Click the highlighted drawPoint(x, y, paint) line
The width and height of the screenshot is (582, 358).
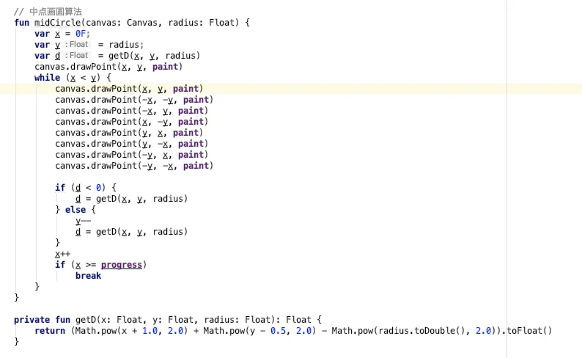coord(128,89)
